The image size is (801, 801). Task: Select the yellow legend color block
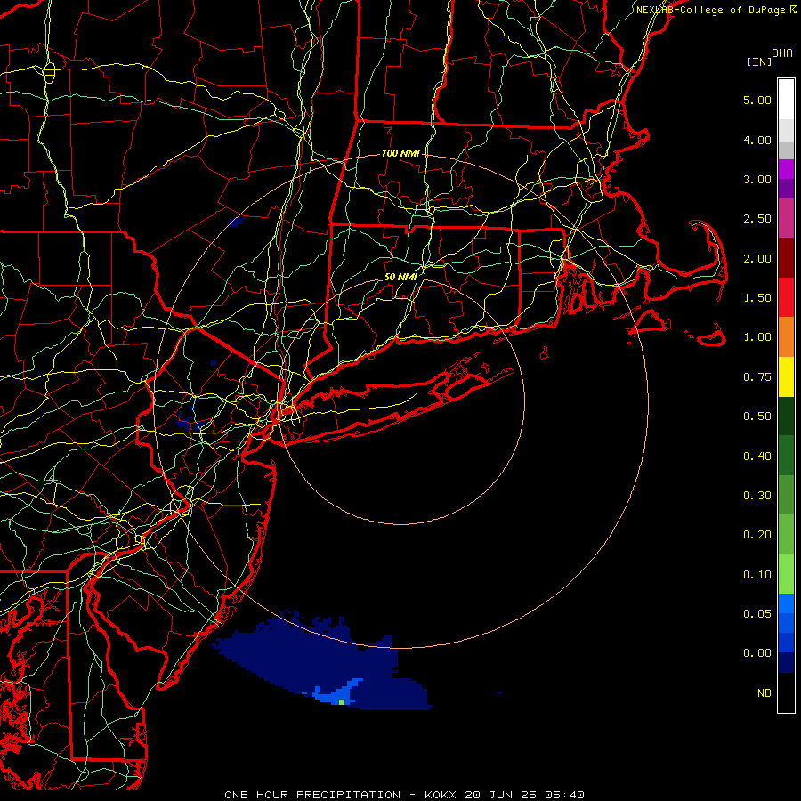pos(786,376)
